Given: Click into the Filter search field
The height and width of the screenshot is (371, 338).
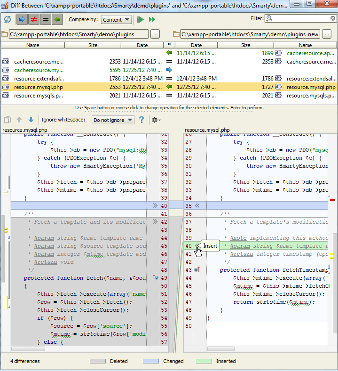Looking at the screenshot, I should tap(300, 18).
